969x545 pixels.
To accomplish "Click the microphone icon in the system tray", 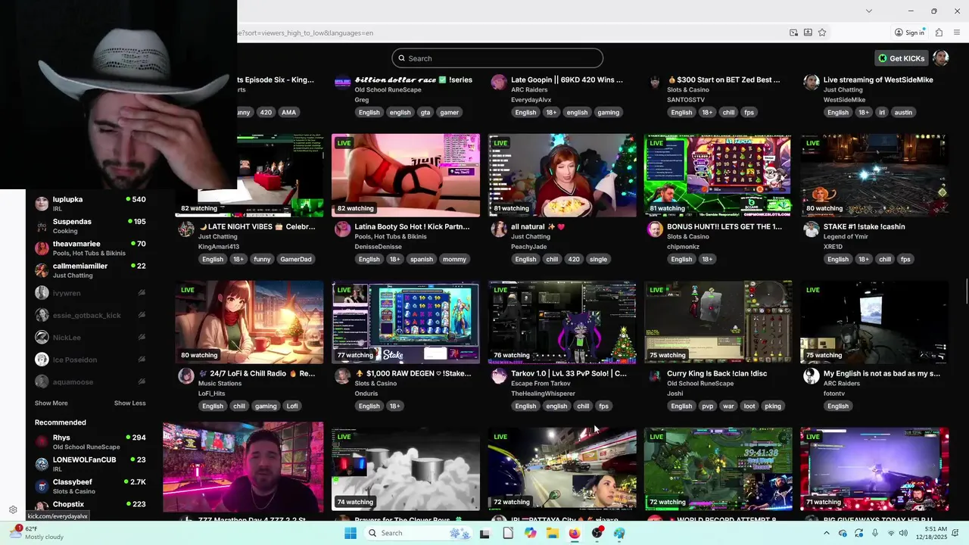I will pyautogui.click(x=875, y=533).
